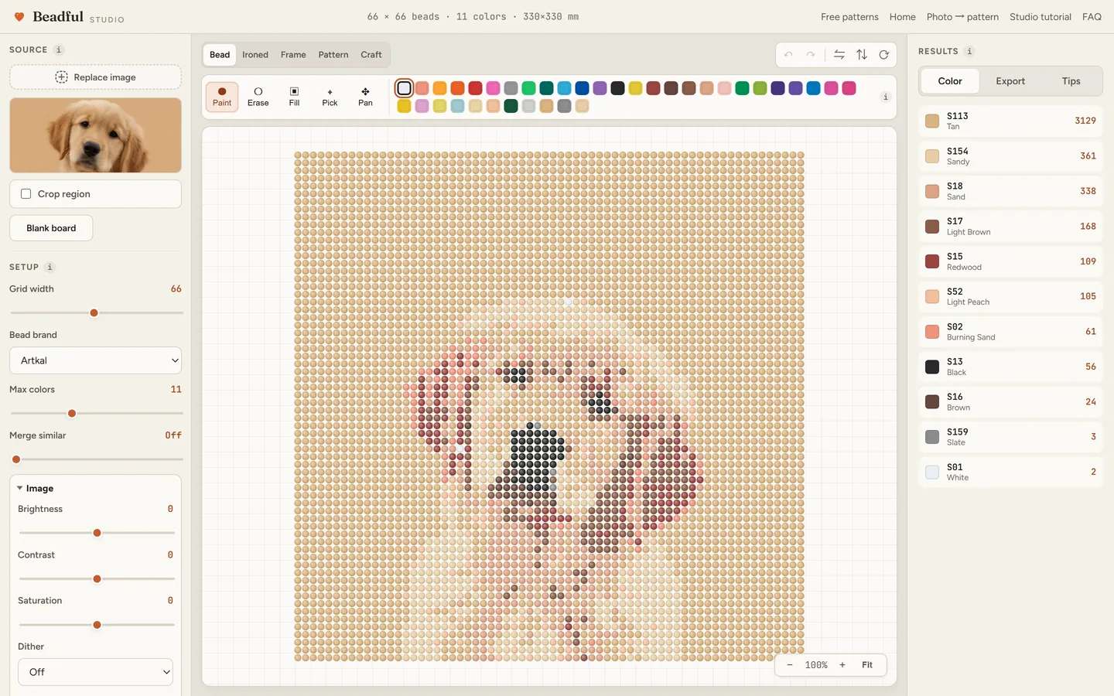1114x696 pixels.
Task: Click the Grid width slider handle
Action: tap(94, 313)
